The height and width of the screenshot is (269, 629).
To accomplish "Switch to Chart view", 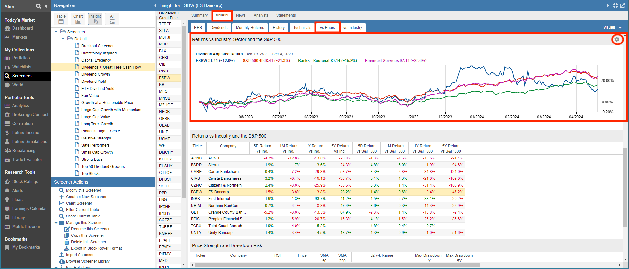I will click(x=78, y=19).
